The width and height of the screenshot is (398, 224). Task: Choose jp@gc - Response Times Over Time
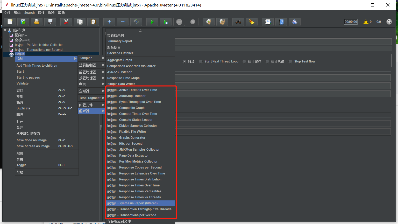coord(140,185)
